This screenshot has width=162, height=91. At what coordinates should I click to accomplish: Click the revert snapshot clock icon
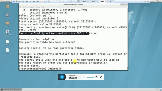pyautogui.click(x=57, y=1)
